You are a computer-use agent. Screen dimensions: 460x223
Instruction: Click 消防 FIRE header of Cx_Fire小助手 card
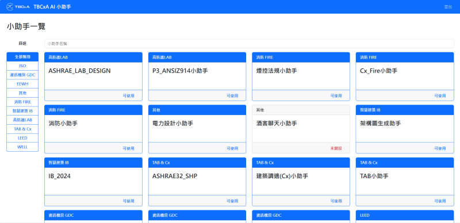405,57
